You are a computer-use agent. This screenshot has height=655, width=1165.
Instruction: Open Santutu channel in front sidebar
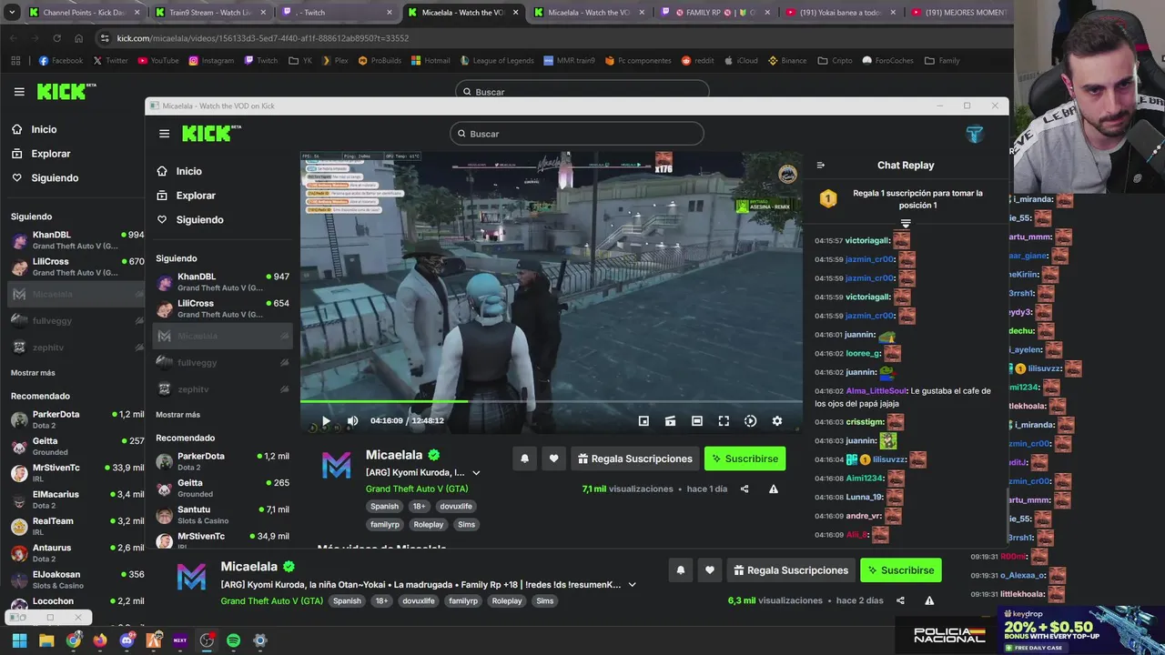[222, 515]
